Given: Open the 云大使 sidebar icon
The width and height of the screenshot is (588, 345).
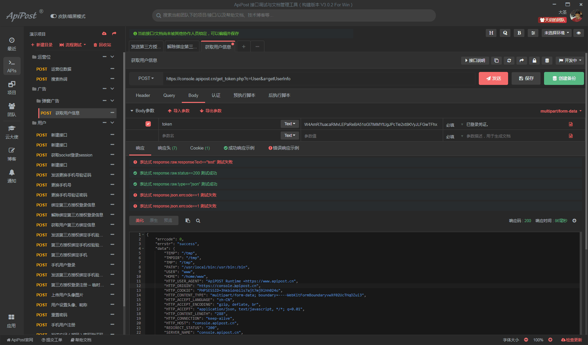Looking at the screenshot, I should [x=12, y=132].
